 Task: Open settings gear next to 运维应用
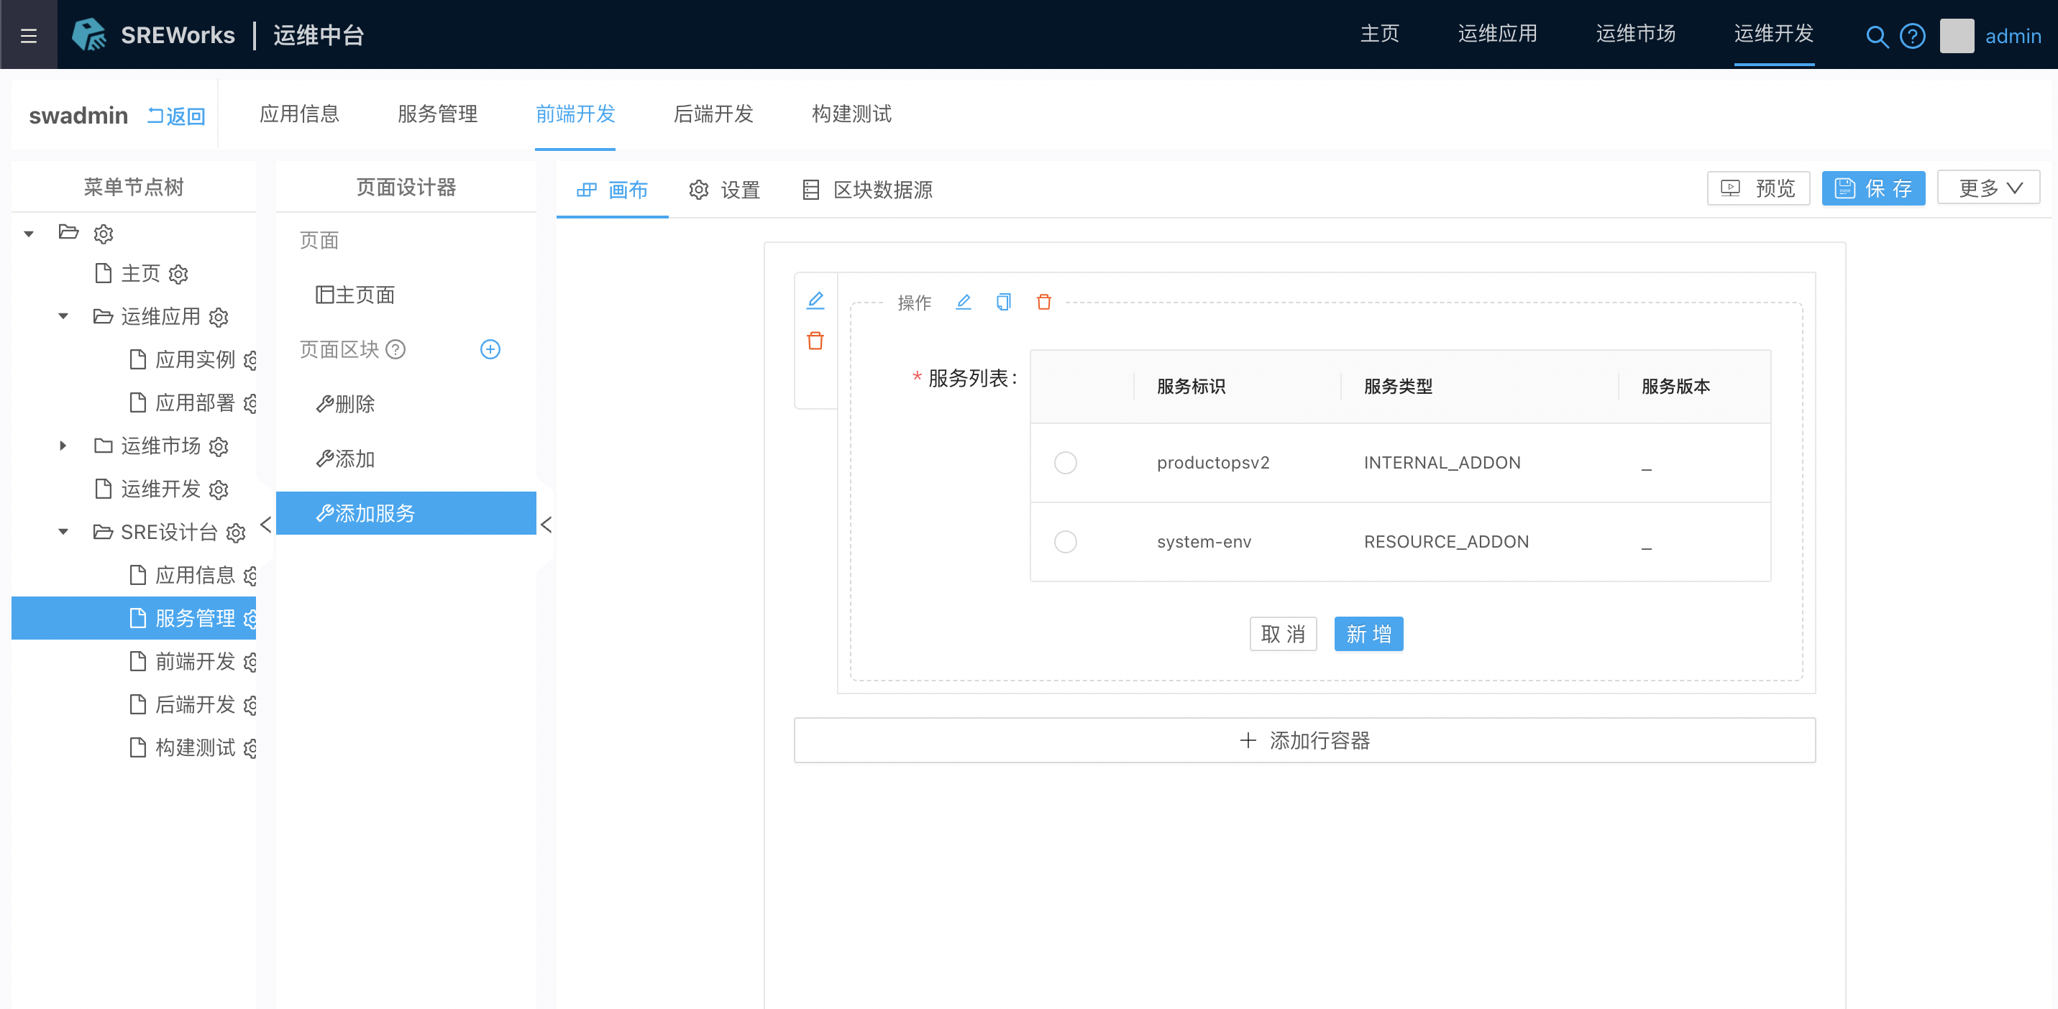point(219,317)
